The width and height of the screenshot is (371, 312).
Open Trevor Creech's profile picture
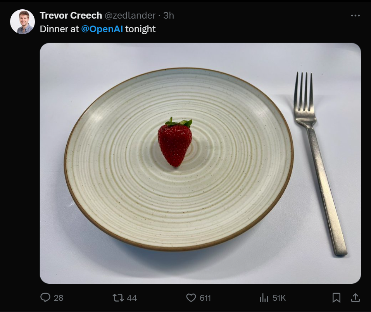tap(22, 22)
